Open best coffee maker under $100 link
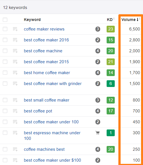 52,160
